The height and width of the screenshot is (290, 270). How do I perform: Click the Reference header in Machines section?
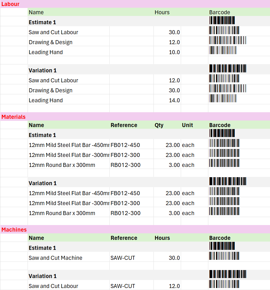[124, 238]
